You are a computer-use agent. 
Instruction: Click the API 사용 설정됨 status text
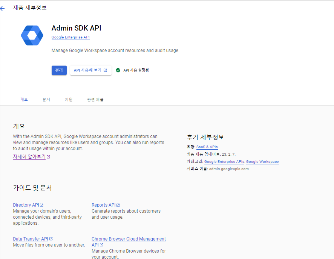[x=136, y=70]
